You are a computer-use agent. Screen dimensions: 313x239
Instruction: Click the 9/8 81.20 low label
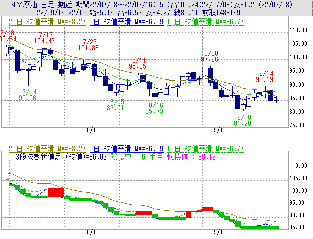[243, 120]
